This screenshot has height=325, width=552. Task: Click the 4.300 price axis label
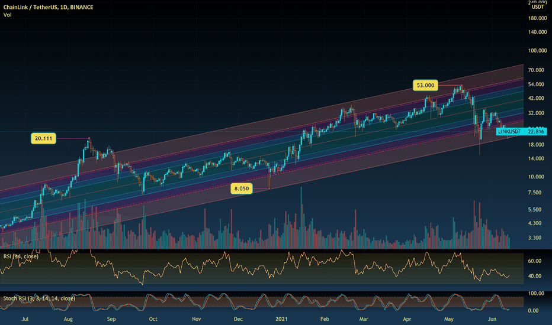(x=535, y=223)
